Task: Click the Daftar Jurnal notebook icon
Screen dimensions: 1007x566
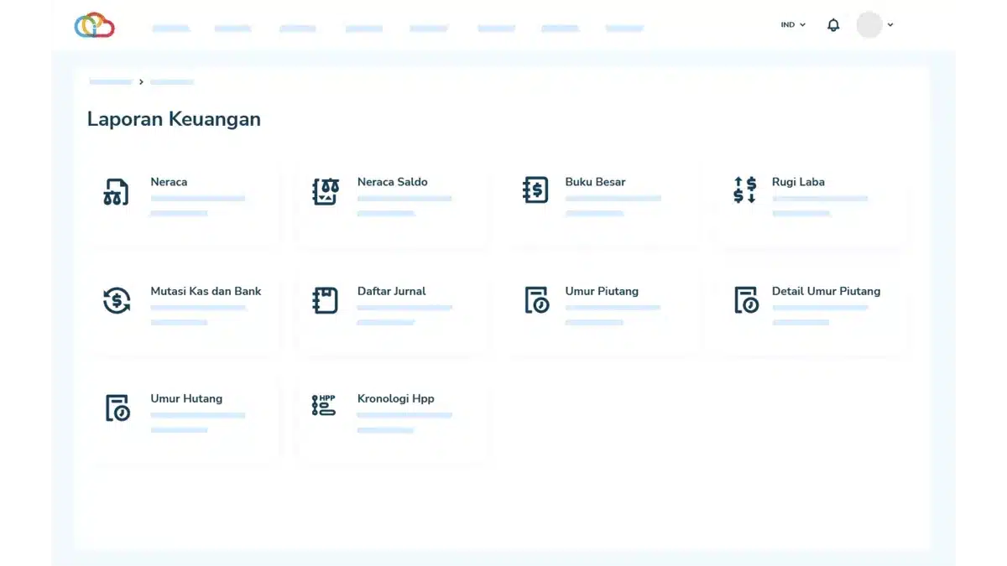Action: [325, 300]
